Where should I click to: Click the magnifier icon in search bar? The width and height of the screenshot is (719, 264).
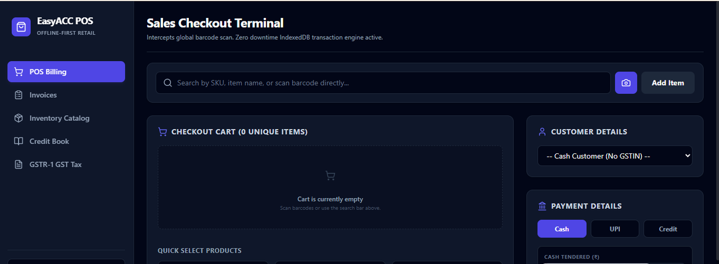click(168, 83)
